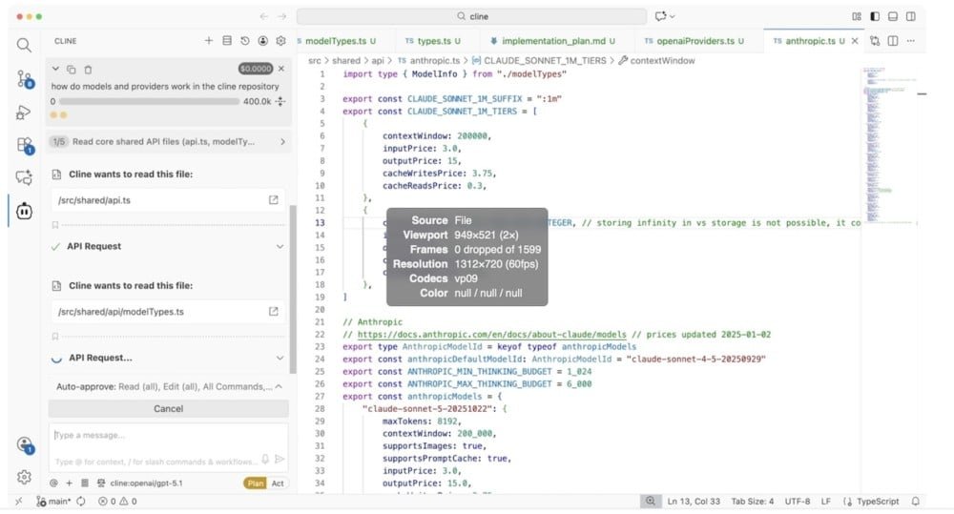Screen dimensions: 954x514
Task: Expand the completed API Request row
Action: tap(169, 246)
